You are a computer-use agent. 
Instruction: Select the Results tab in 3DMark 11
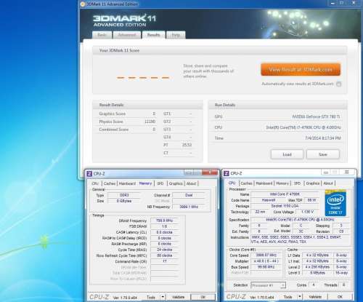[x=154, y=35]
